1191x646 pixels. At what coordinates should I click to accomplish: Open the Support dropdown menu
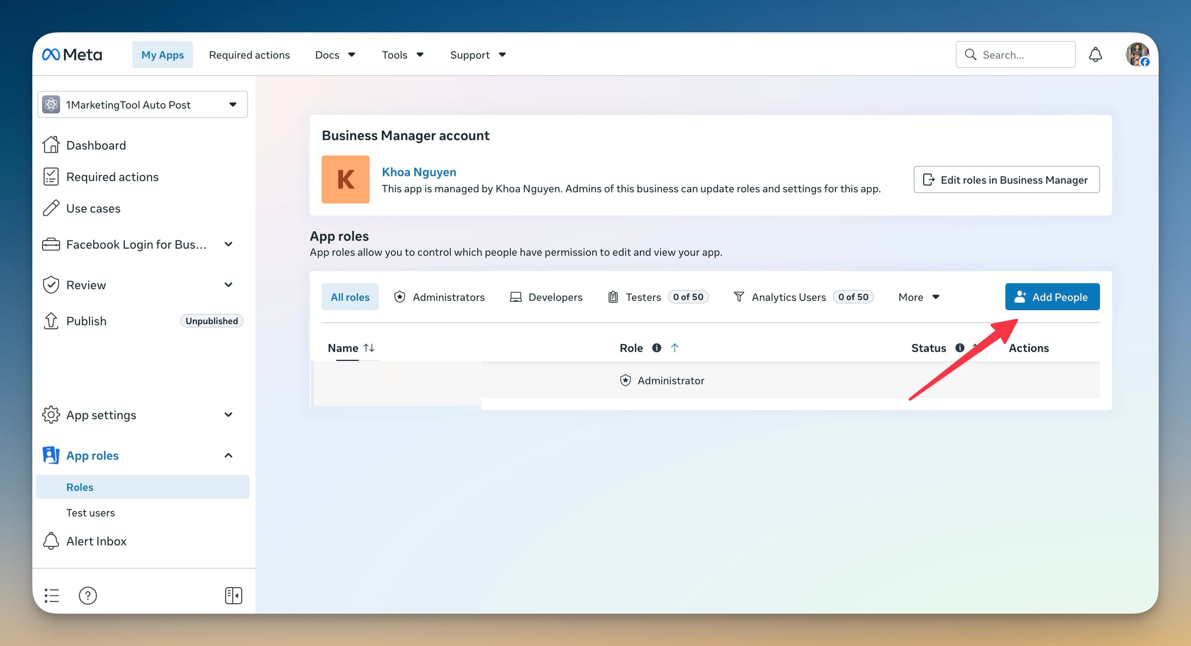pos(478,54)
